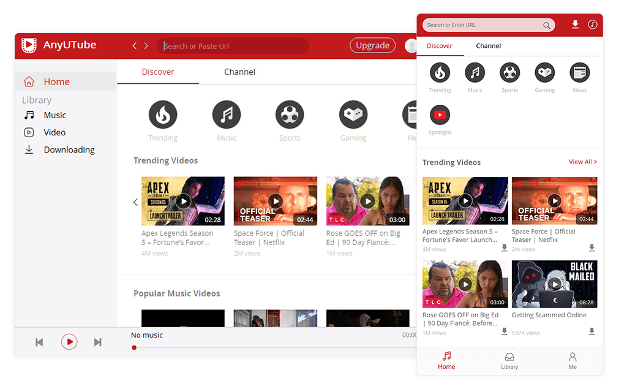Open Library tab in mobile bottom navigation
This screenshot has width=627, height=392.
pyautogui.click(x=509, y=360)
